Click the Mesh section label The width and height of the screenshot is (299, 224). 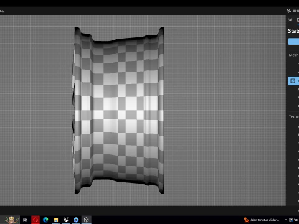click(x=293, y=55)
